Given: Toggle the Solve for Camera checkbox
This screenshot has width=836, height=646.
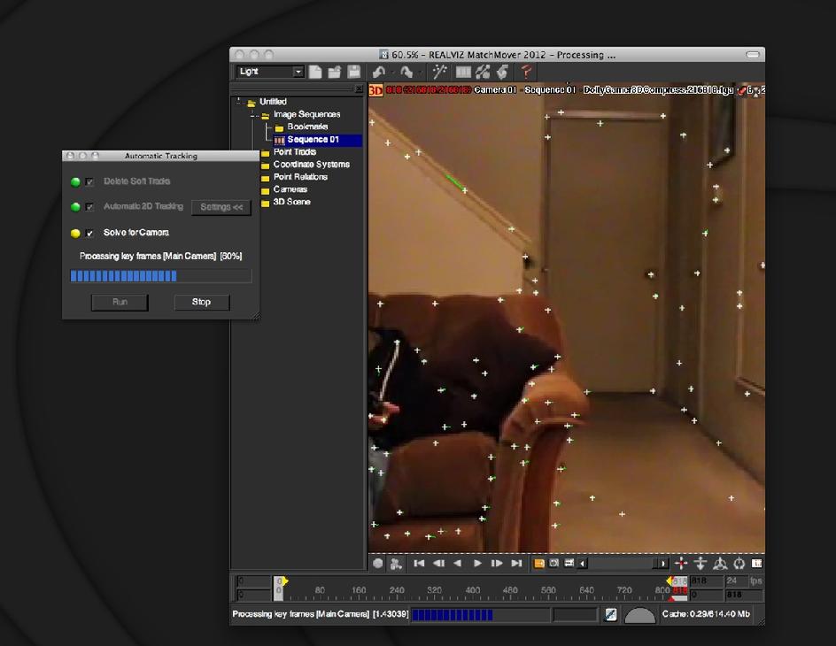Looking at the screenshot, I should click(89, 233).
